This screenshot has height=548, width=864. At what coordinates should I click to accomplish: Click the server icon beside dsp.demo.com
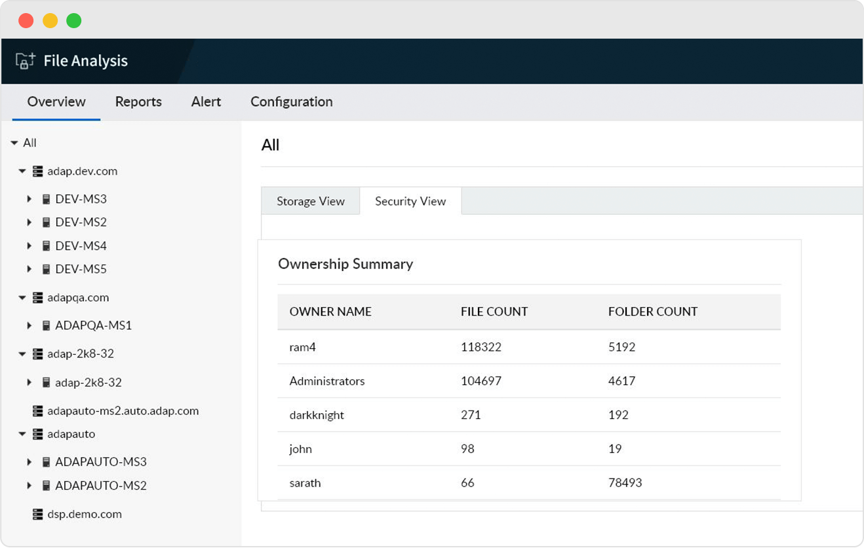(37, 513)
